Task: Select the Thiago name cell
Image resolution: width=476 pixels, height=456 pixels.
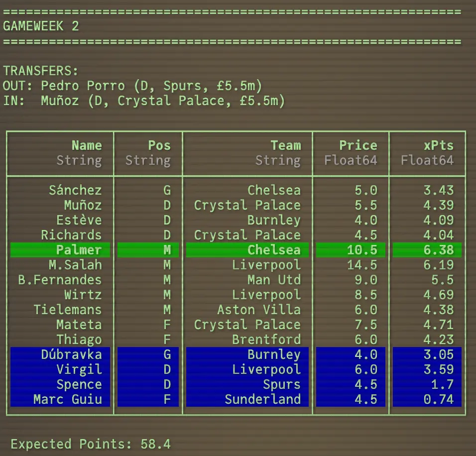Action: click(79, 340)
